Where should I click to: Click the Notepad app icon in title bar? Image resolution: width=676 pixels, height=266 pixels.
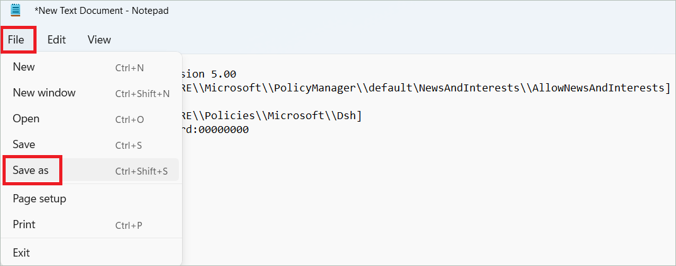(x=16, y=11)
